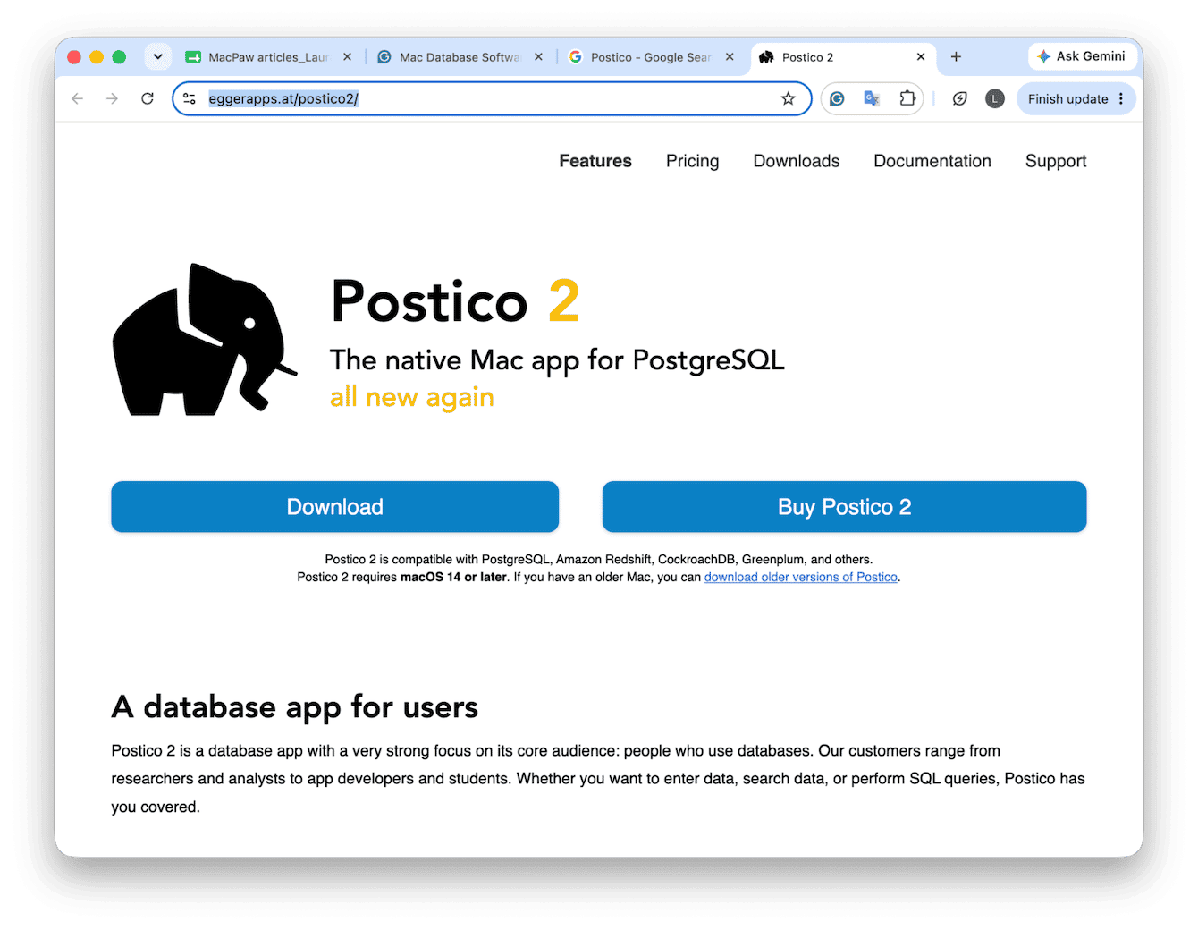Screen dimensions: 1198x930
Task: Open the Downloads navigation item
Action: point(797,161)
